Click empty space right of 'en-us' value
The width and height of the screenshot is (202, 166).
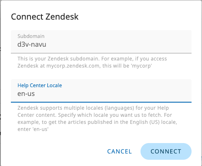coord(113,94)
